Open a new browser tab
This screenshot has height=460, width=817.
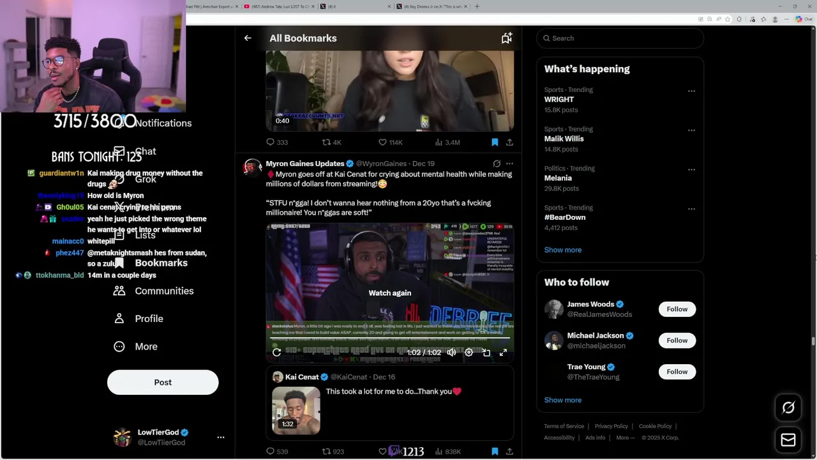pyautogui.click(x=477, y=6)
